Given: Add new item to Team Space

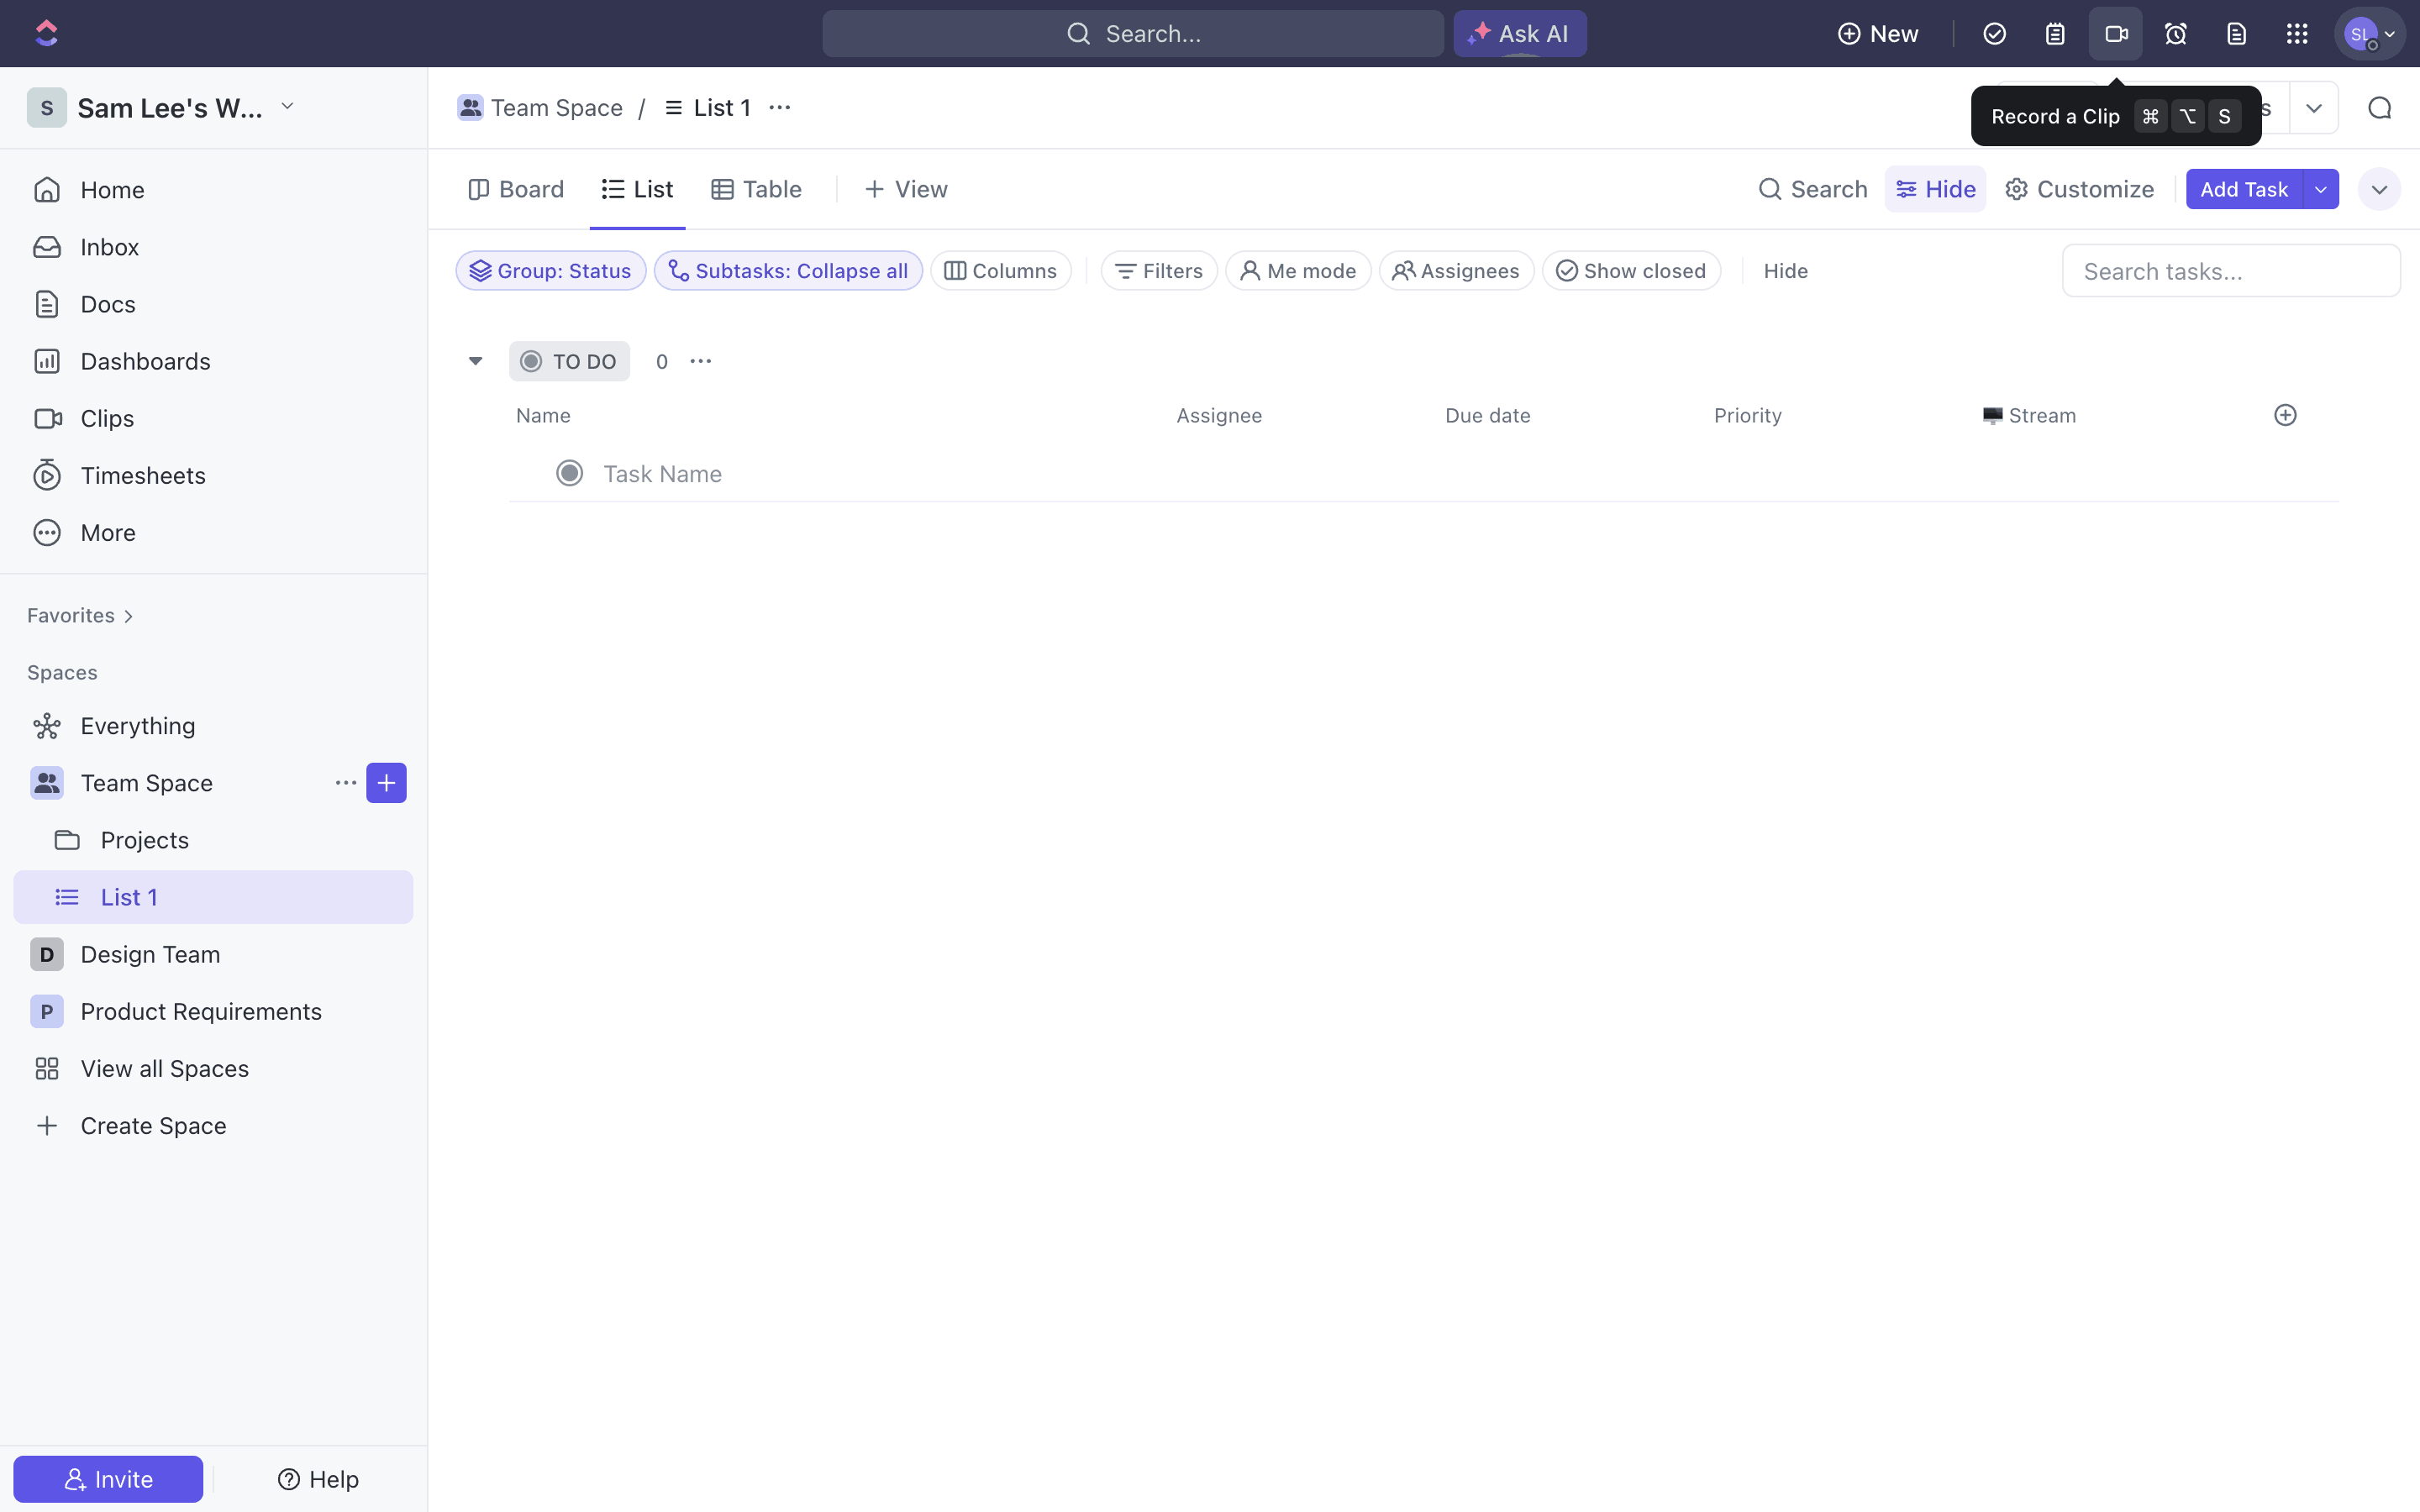Looking at the screenshot, I should 386,783.
